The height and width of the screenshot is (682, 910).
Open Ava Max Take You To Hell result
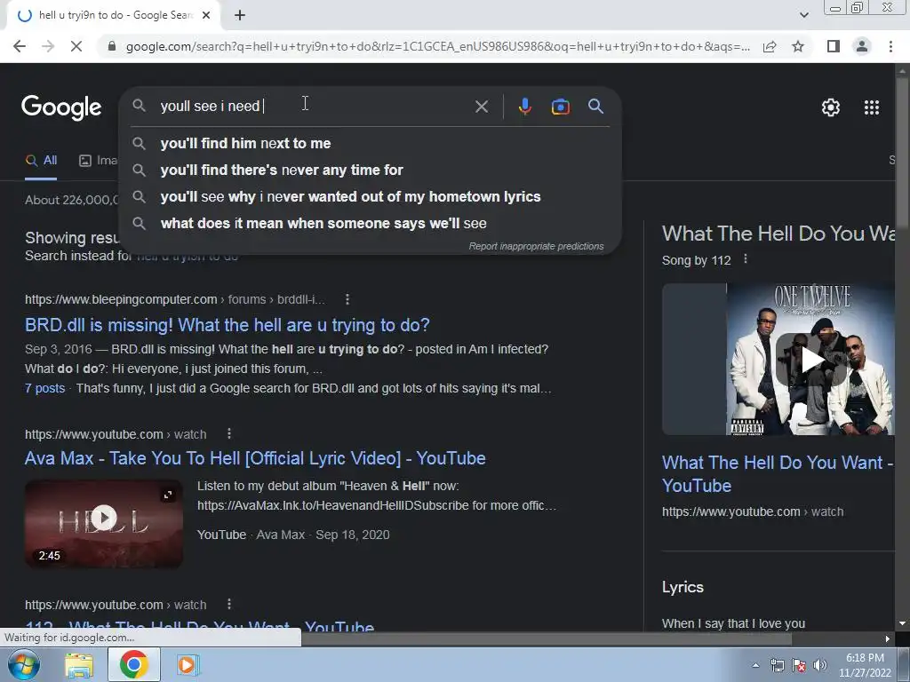pos(255,458)
